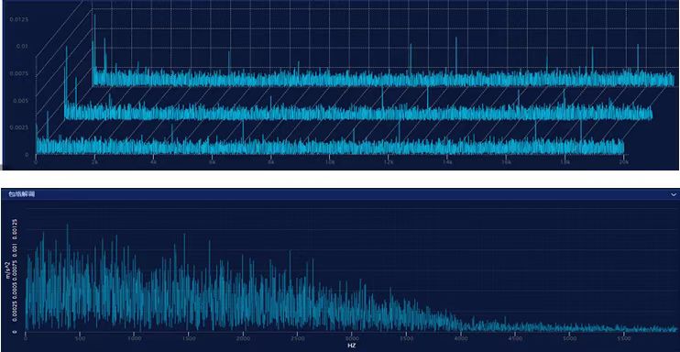Select the 2k tick on waterfall frequency axis
The image size is (680, 352).
pos(94,162)
